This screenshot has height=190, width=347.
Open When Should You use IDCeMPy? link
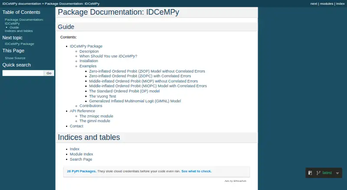pos(108,56)
